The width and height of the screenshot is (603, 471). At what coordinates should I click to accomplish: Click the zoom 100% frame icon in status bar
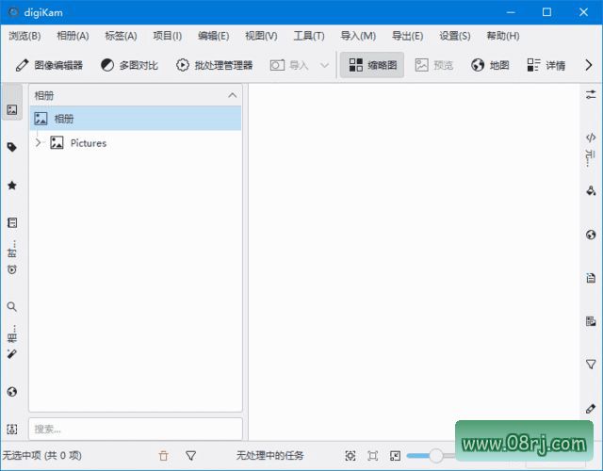pyautogui.click(x=373, y=456)
